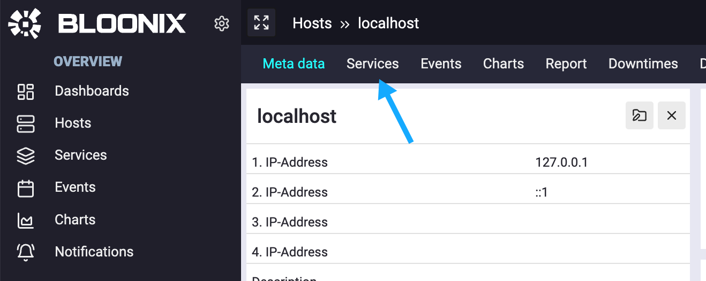The height and width of the screenshot is (281, 706).
Task: Click the Hosts breadcrumb link
Action: point(312,23)
